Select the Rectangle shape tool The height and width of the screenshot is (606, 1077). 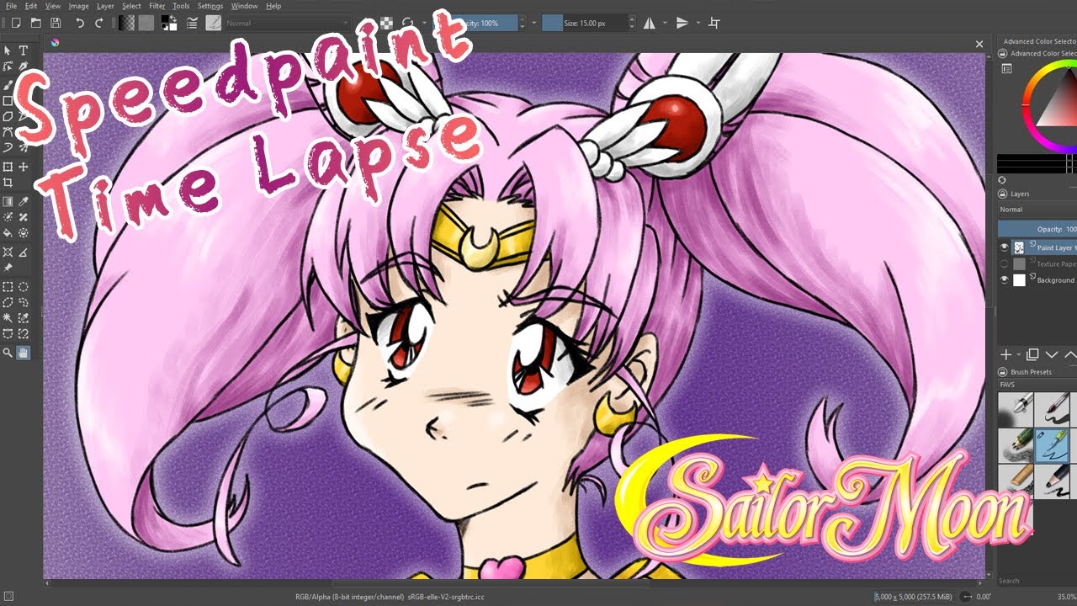pos(8,100)
